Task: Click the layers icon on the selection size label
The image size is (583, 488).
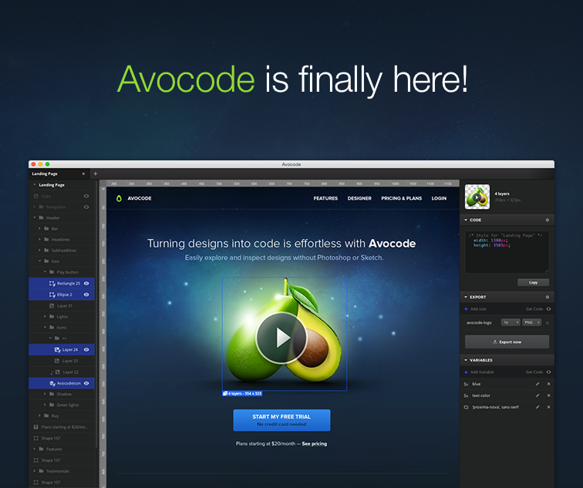Action: click(225, 393)
